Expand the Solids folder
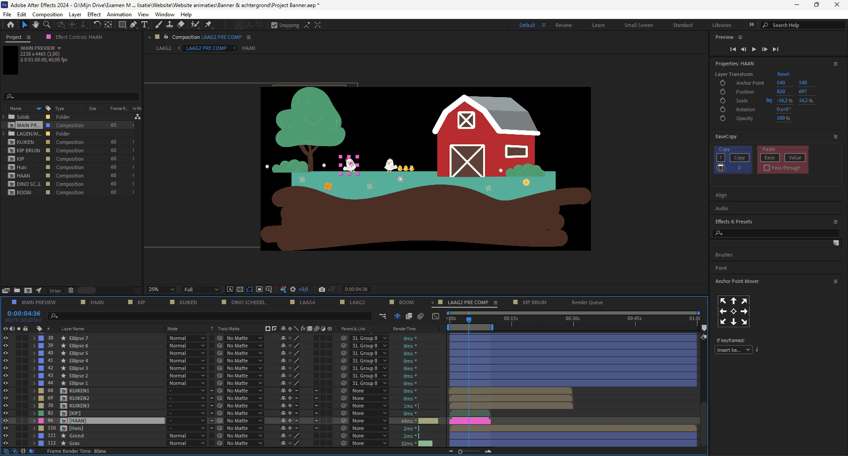 coord(4,117)
